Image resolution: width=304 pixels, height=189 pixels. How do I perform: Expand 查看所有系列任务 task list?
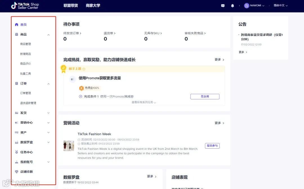[x=144, y=102]
